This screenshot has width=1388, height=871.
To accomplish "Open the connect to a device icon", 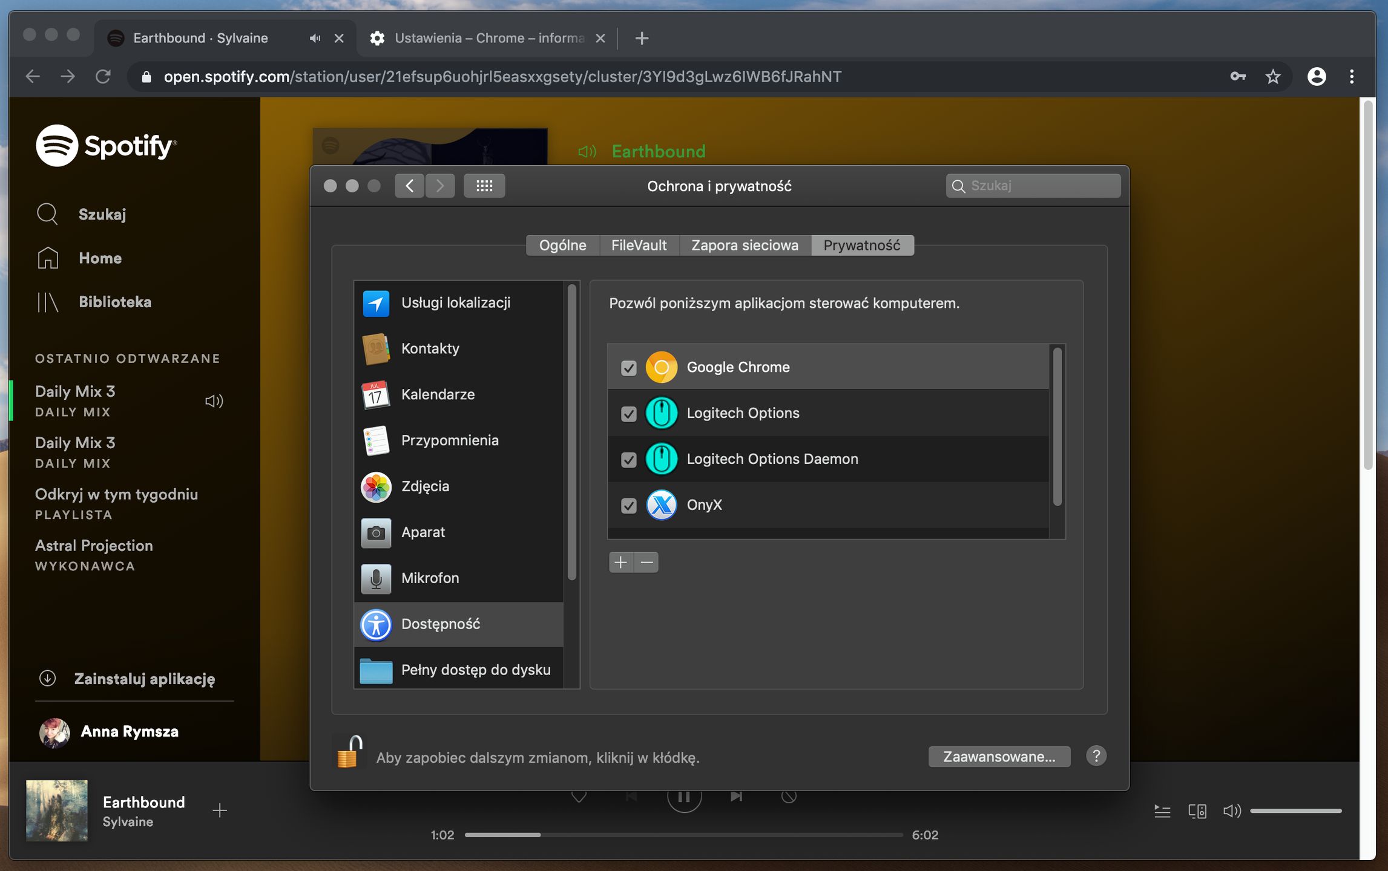I will pos(1197,811).
